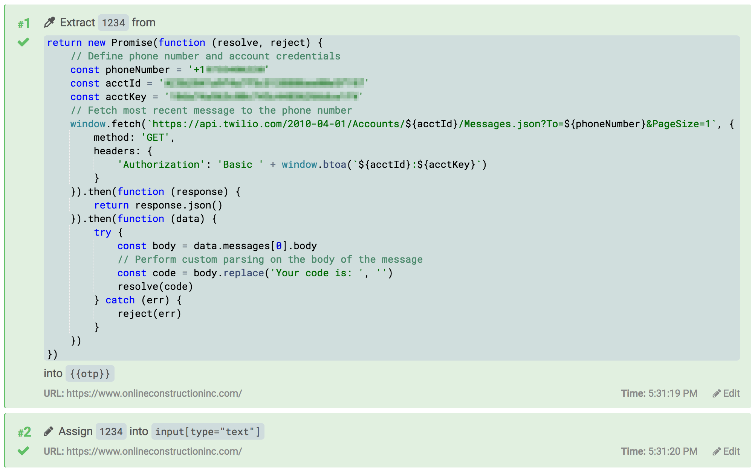Click the Edit pencil icon for step #2
Image resolution: width=755 pixels, height=472 pixels.
[x=717, y=451]
